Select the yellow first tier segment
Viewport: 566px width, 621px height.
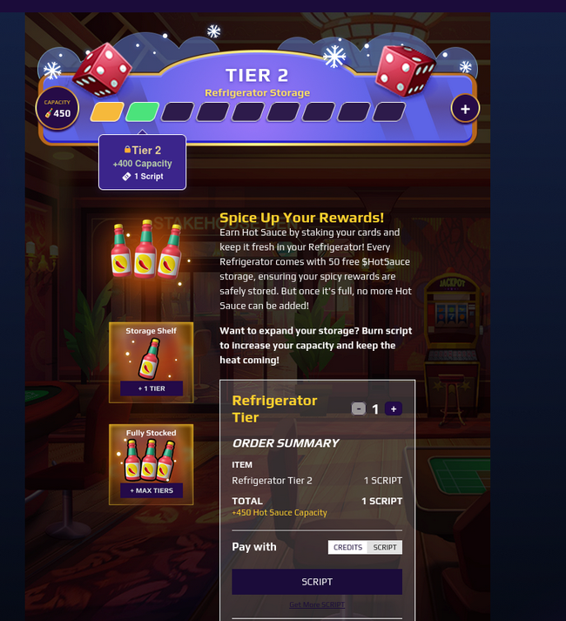tap(107, 112)
